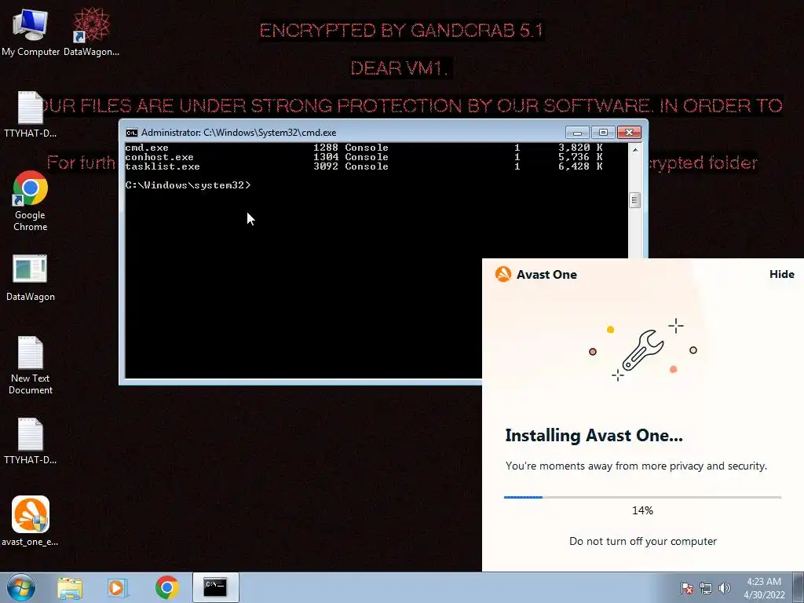This screenshot has height=603, width=804.
Task: Click the cmd window scrollbar thumb
Action: (634, 200)
